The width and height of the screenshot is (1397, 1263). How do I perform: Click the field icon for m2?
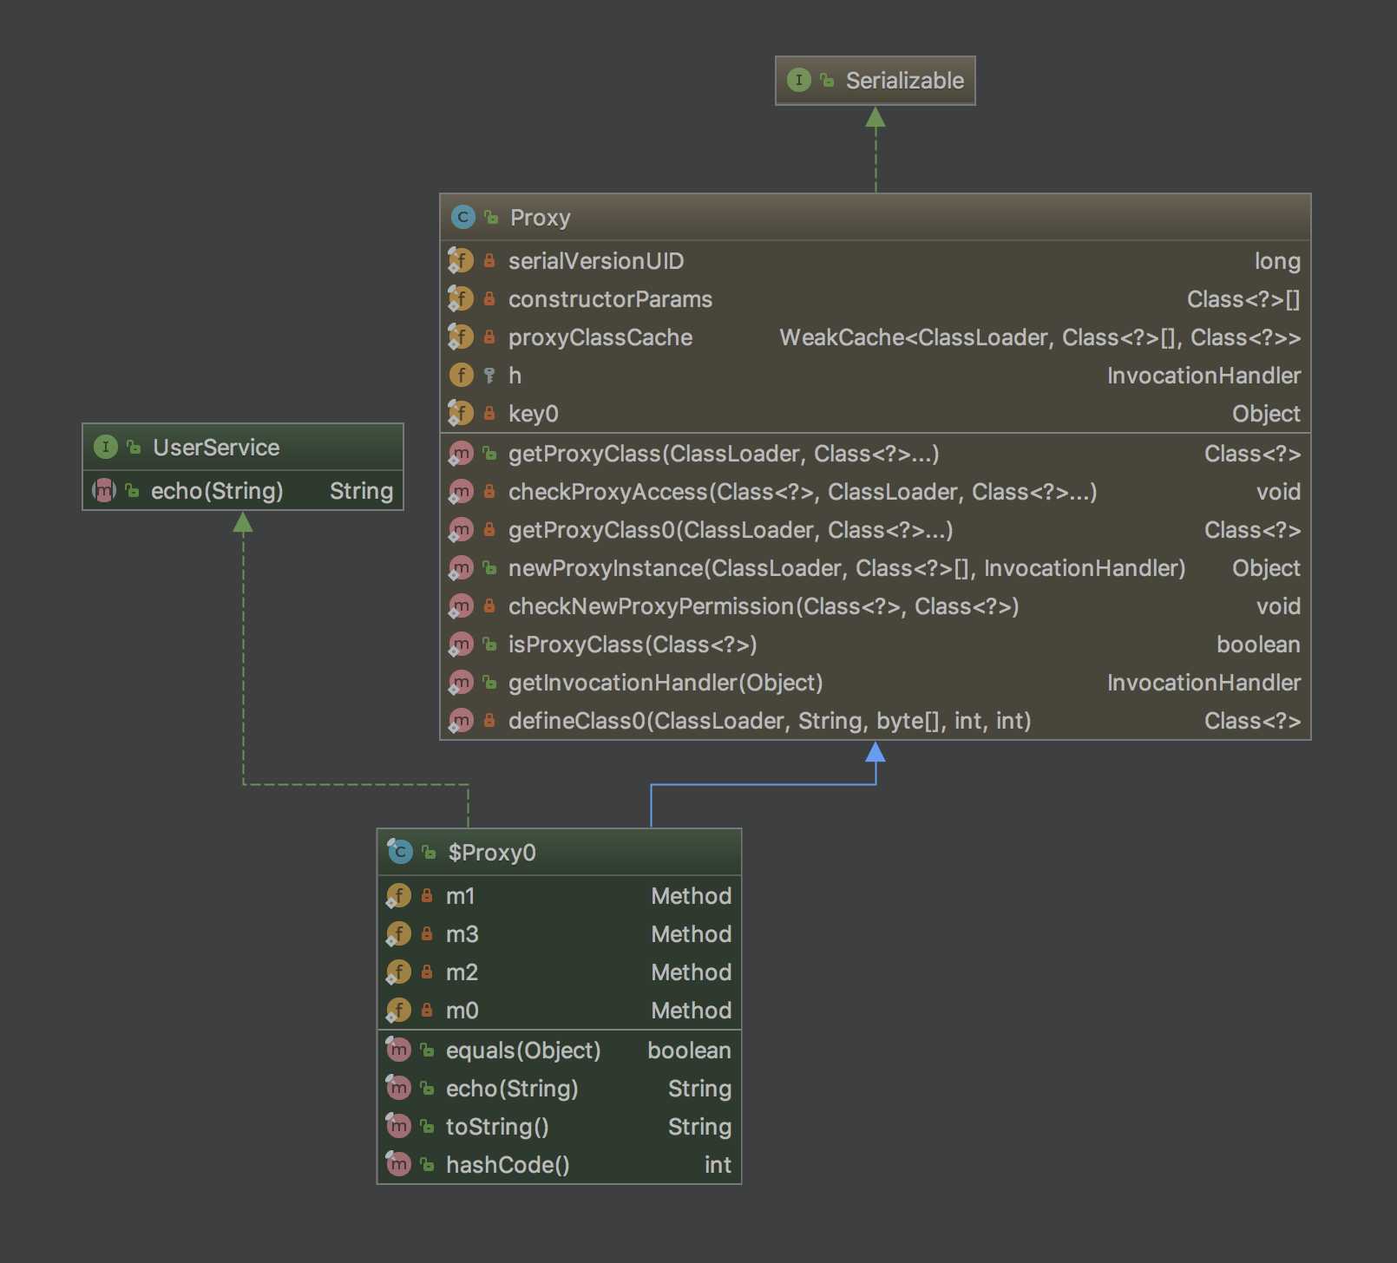click(x=398, y=972)
